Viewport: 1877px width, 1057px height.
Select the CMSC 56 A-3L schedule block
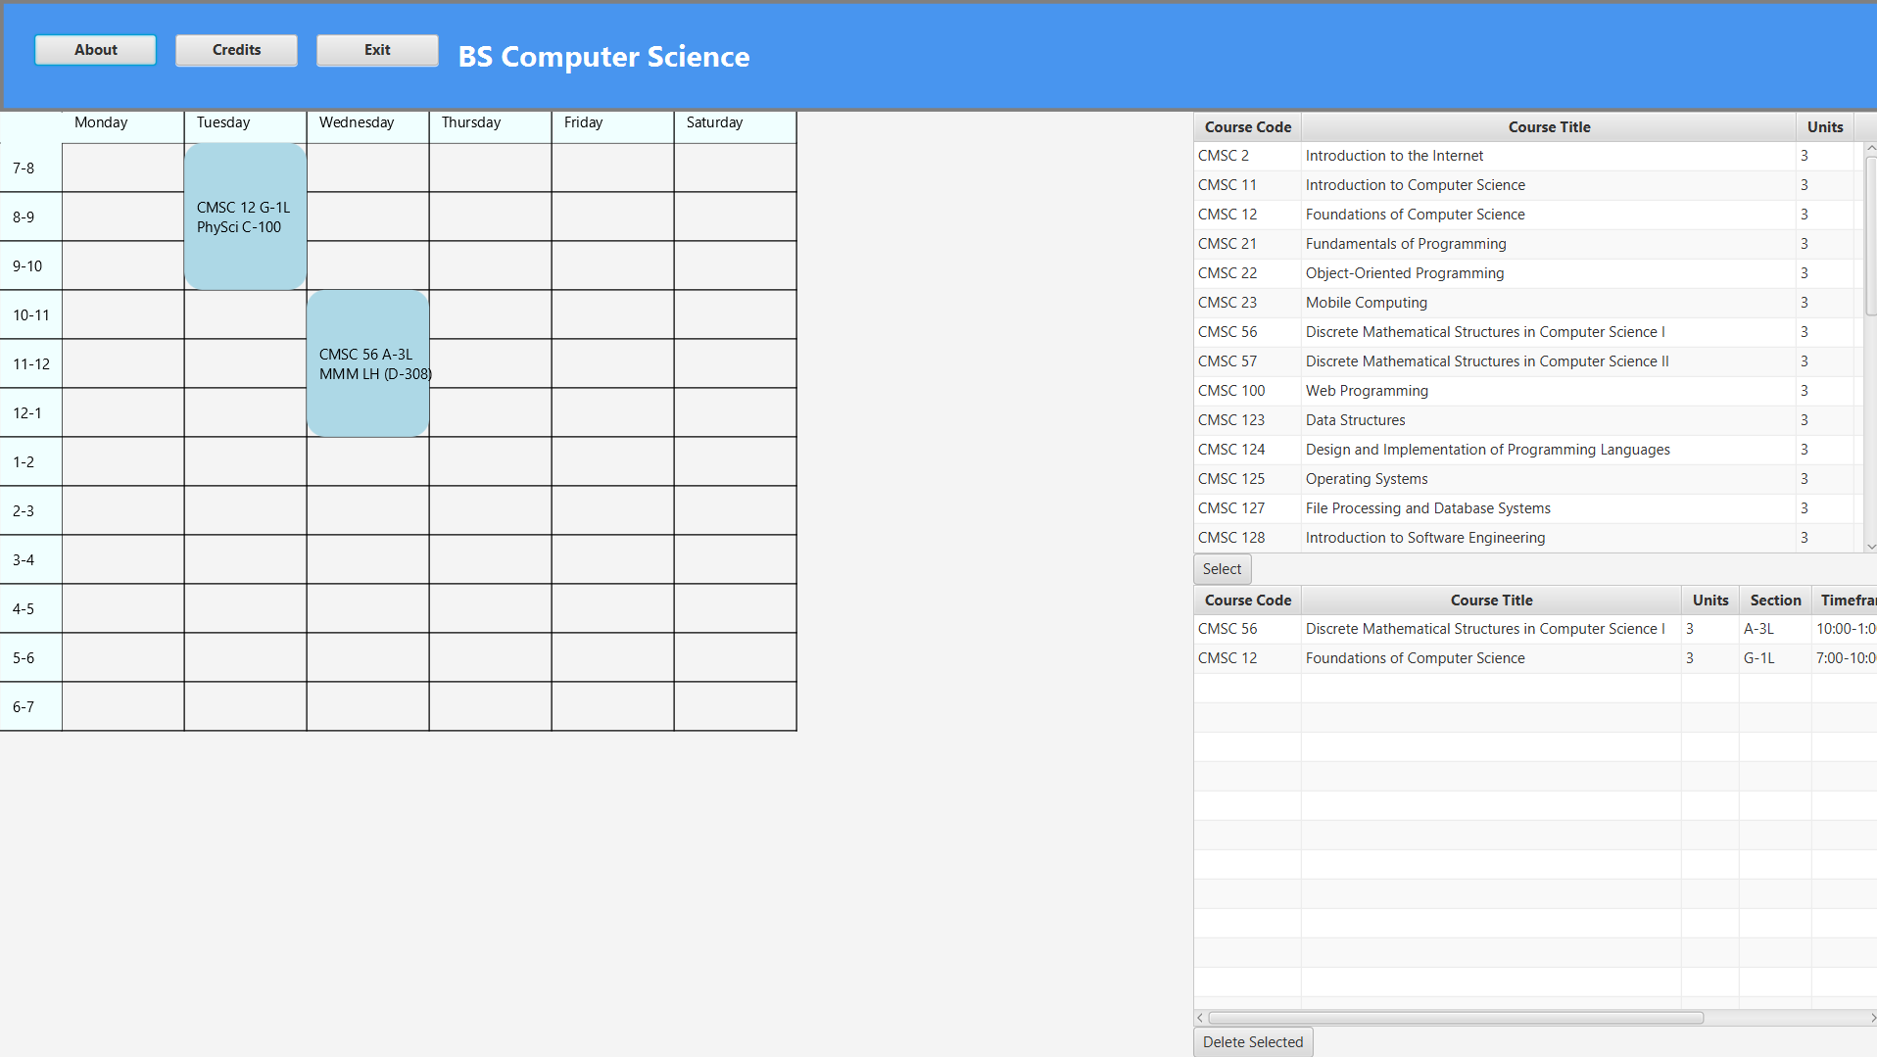tap(367, 363)
